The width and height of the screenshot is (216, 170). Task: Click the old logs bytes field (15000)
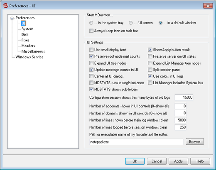click(184, 97)
